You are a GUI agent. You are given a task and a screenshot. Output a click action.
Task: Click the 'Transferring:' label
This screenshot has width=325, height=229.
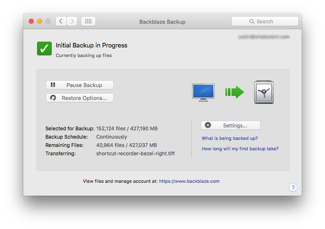point(60,153)
